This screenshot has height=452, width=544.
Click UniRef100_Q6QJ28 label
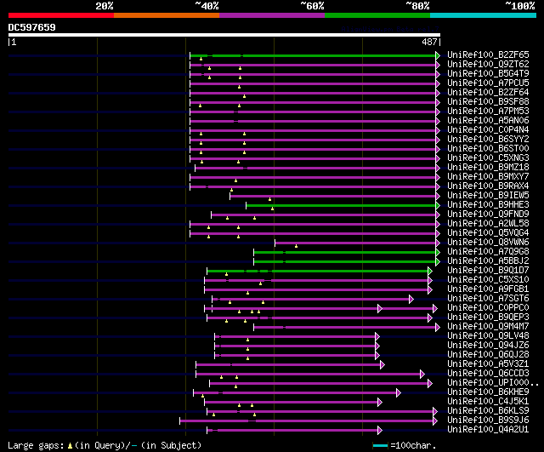coord(488,355)
